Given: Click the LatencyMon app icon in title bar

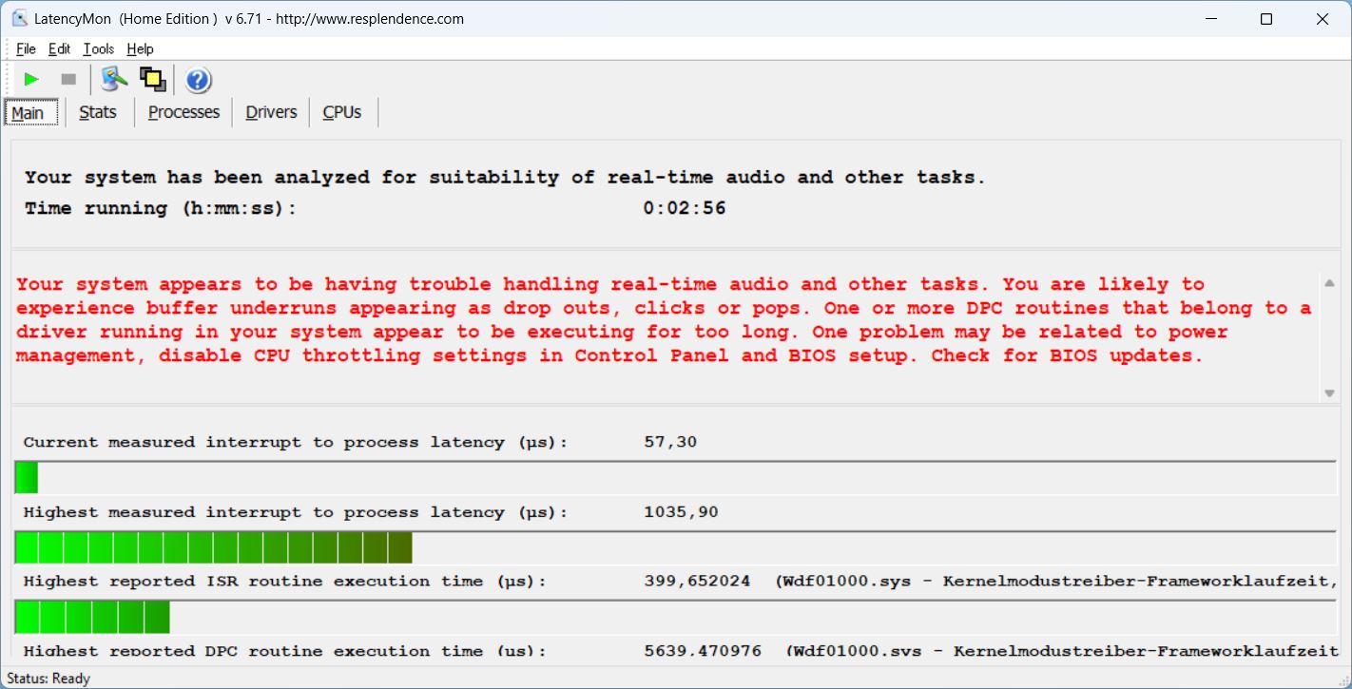Looking at the screenshot, I should click(19, 19).
